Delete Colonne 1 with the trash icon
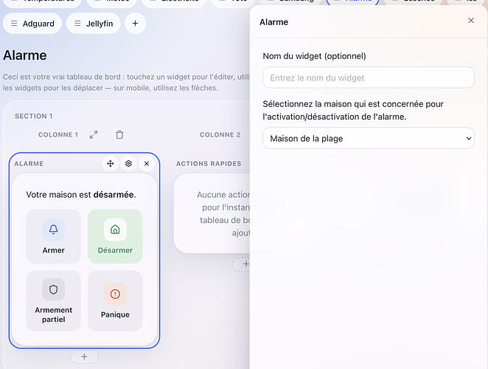The height and width of the screenshot is (369, 488). [x=119, y=134]
